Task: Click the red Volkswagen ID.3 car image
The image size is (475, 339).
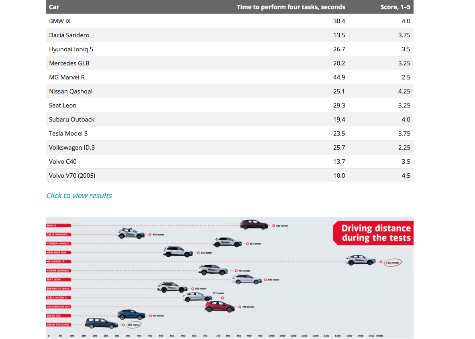Action: click(220, 307)
